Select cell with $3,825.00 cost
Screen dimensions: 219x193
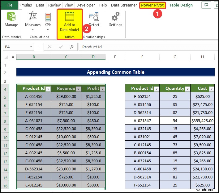202,153
